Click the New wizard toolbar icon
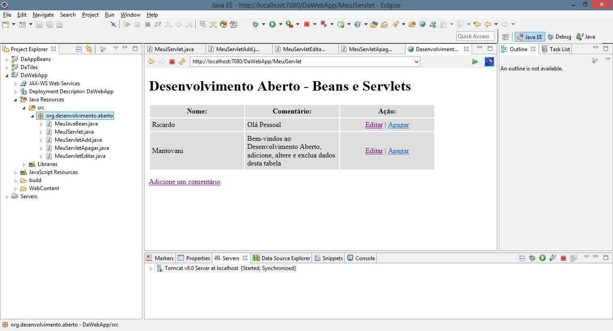Image resolution: width=613 pixels, height=331 pixels. 6,24
